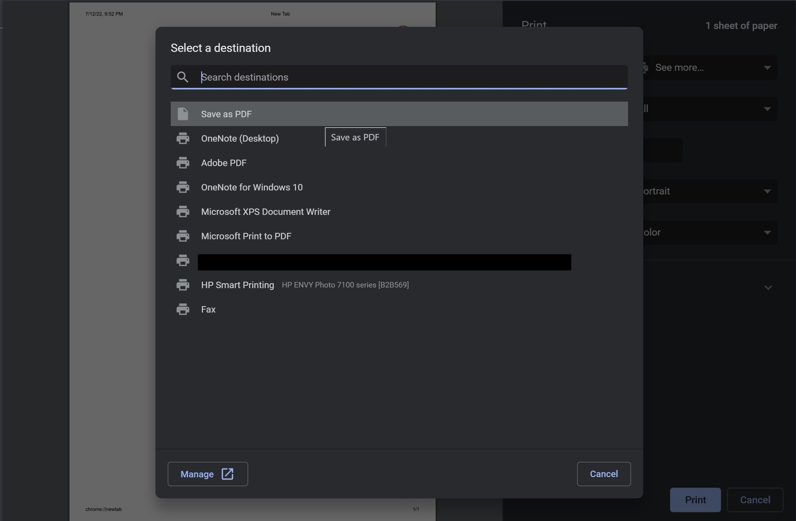The height and width of the screenshot is (521, 796).
Task: Open Manage printers link button
Action: coord(208,474)
